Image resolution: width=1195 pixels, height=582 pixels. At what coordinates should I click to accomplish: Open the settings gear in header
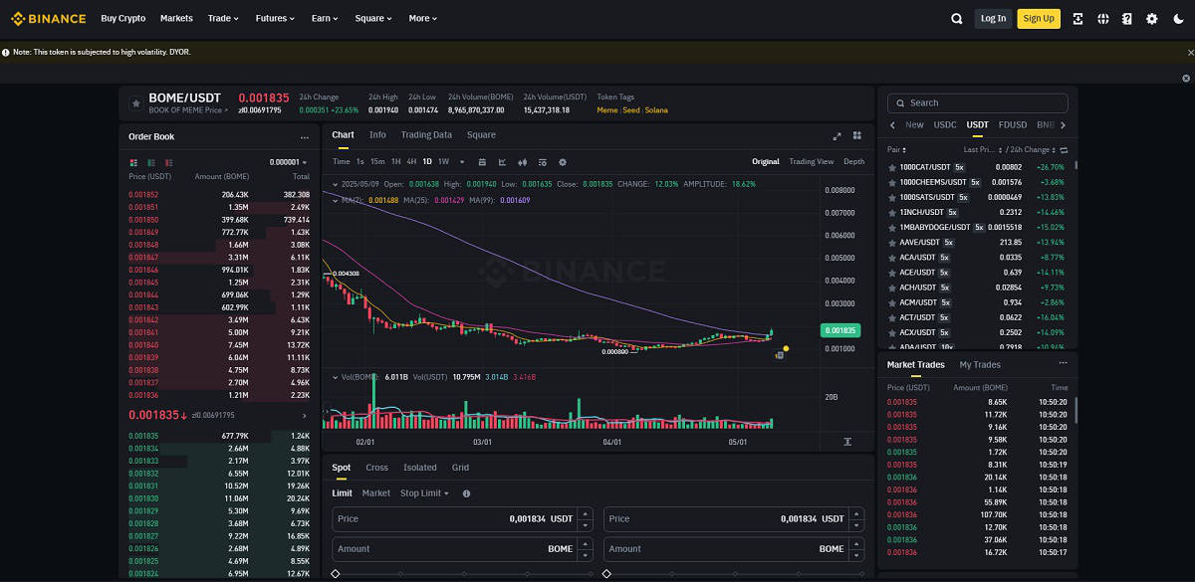point(1152,18)
